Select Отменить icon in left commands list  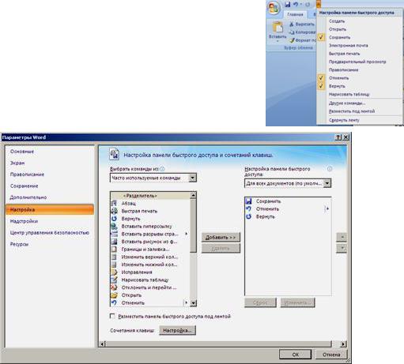[114, 302]
